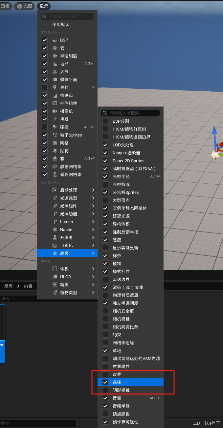The height and width of the screenshot is (428, 223).
Task: Click the 半透明度 translucency icon
Action: click(x=55, y=56)
